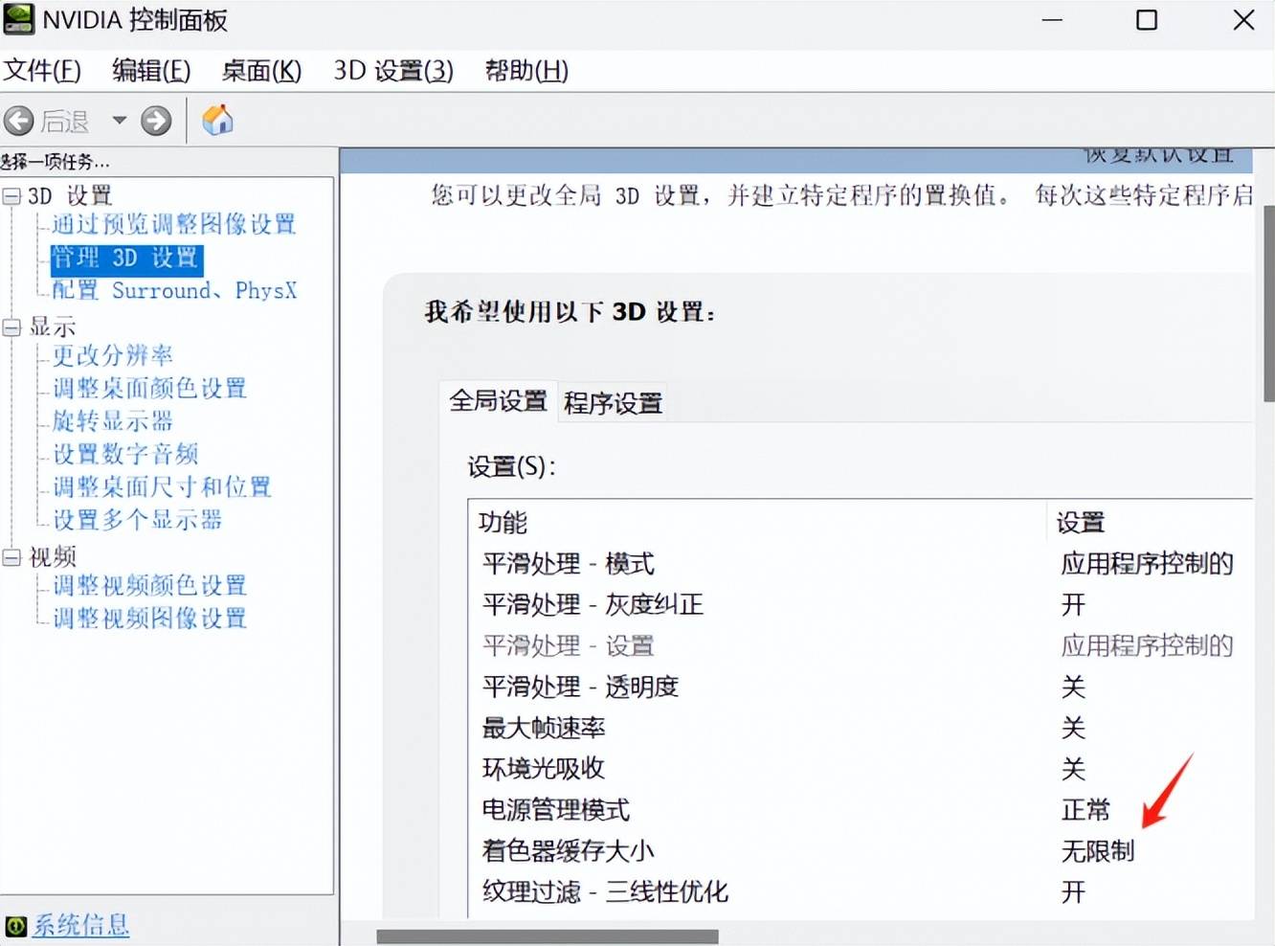Collapse the 显示 tree node

tap(11, 327)
